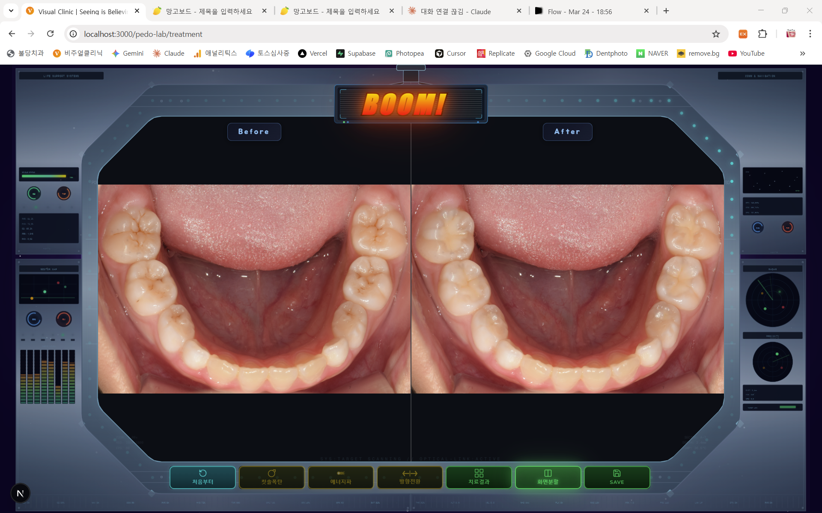Screen dimensions: 822x513
Task: Switch to the first 망고보드 tab
Action: (210, 12)
